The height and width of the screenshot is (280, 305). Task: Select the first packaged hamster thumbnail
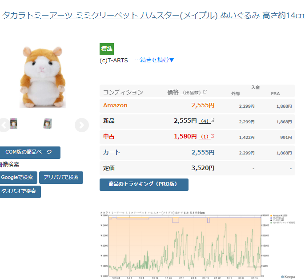tap(14, 123)
